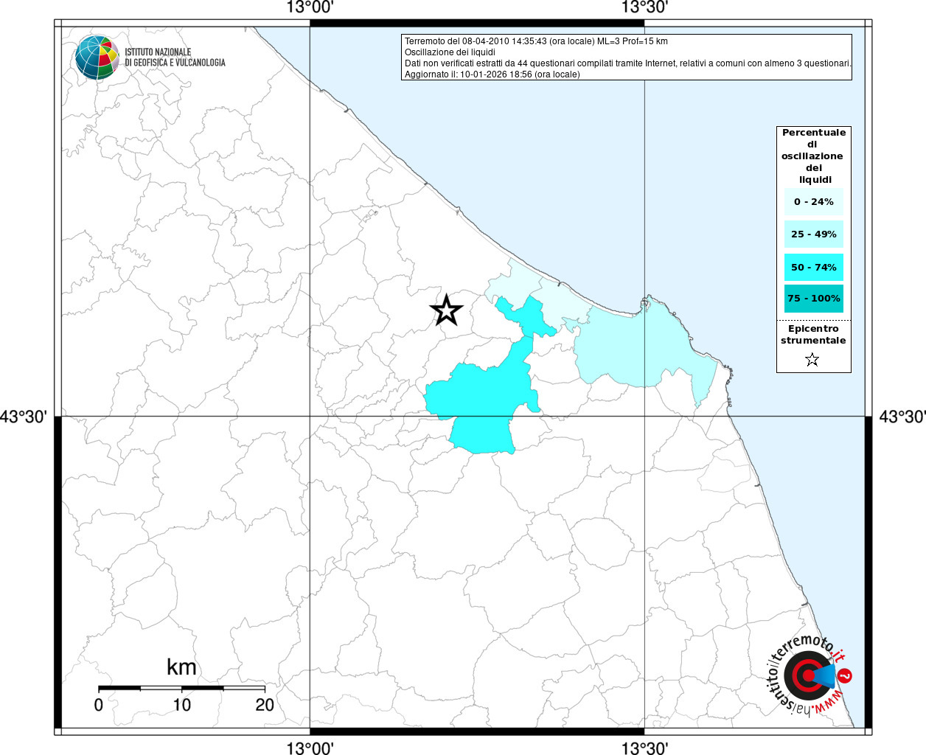Click the INGV globe logo
926x755 pixels.
coord(97,58)
